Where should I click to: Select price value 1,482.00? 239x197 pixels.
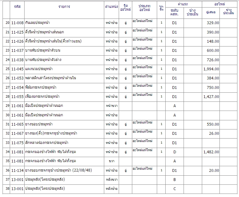click(211, 152)
